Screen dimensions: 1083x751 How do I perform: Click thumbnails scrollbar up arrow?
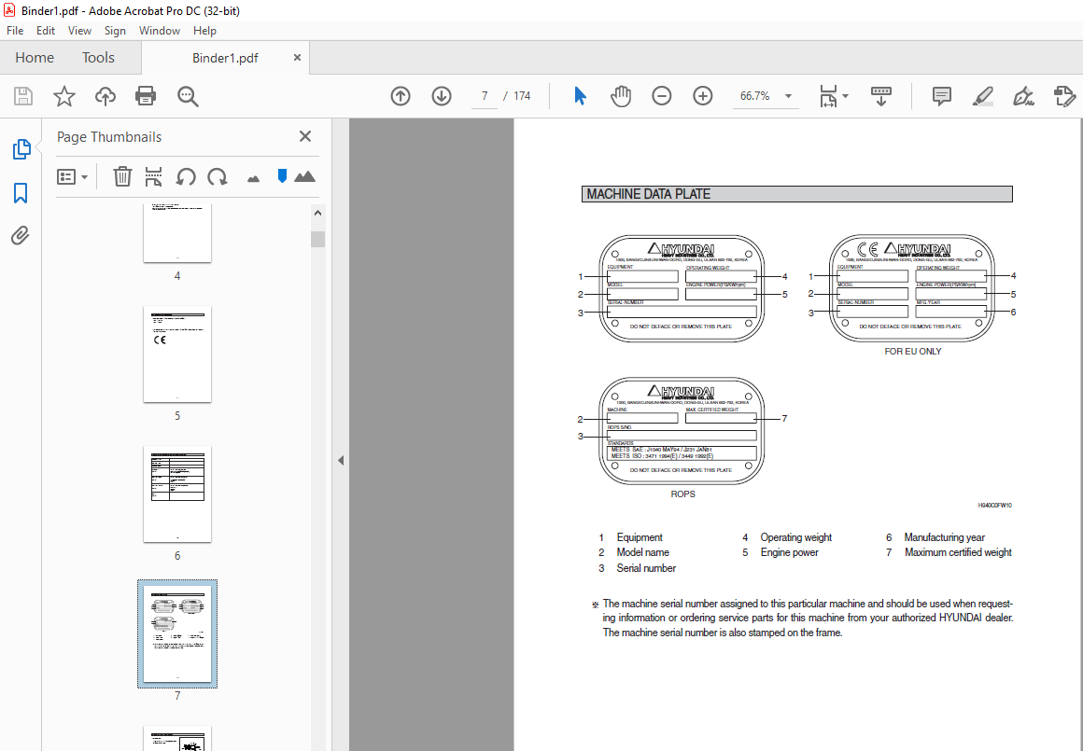317,213
